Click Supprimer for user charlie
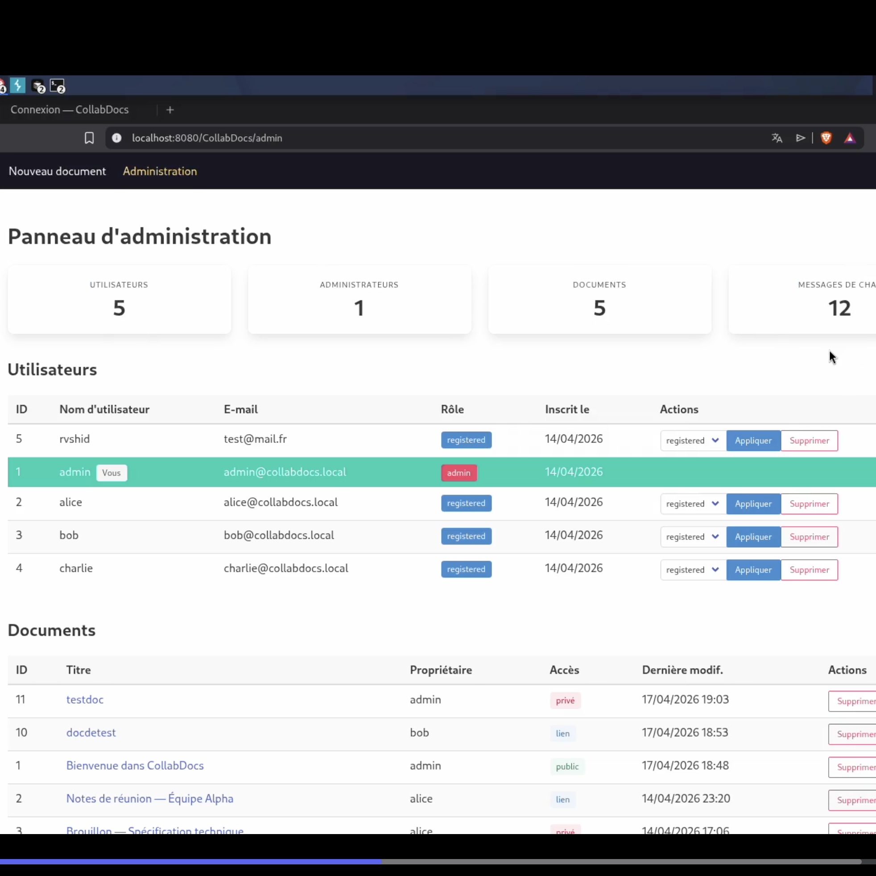 810,570
